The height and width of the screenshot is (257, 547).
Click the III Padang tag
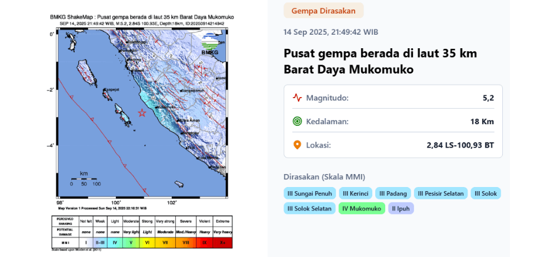coord(392,193)
